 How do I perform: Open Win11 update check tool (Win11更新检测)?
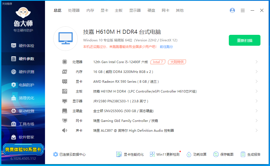click(152, 154)
